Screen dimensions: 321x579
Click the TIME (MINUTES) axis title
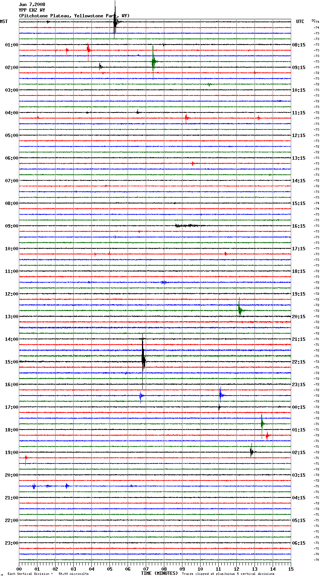point(159,573)
